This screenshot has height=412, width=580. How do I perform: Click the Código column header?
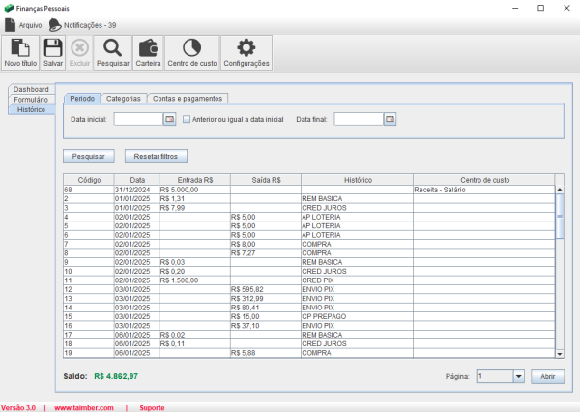pos(89,180)
